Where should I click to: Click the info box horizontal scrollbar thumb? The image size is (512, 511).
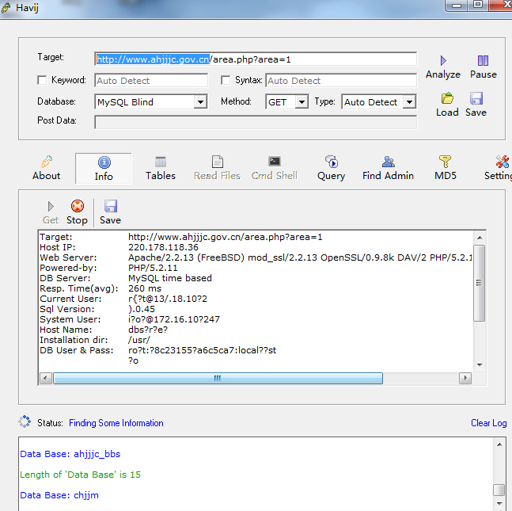coord(218,378)
